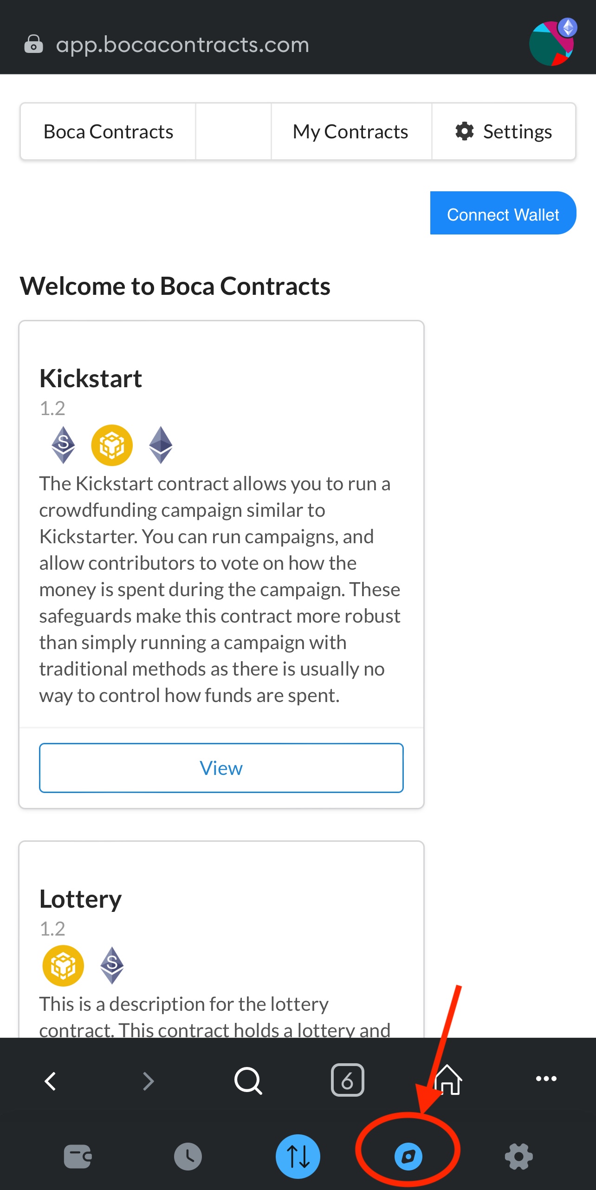The image size is (596, 1190).
Task: Select the Boca Contracts tab
Action: pos(108,131)
